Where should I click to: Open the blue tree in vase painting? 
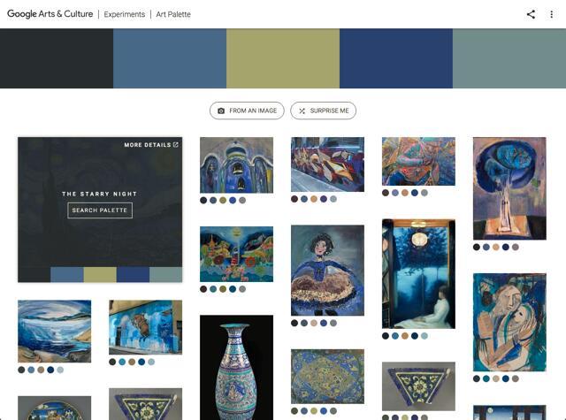[509, 188]
